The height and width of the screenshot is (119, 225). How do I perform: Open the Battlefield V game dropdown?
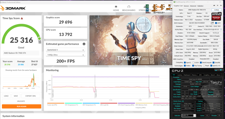(66, 50)
